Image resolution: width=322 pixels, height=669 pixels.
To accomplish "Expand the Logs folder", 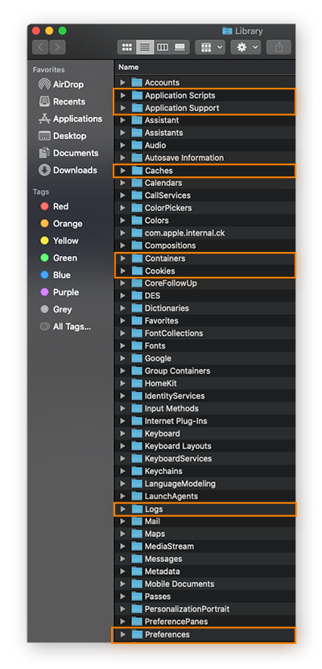I will [x=123, y=509].
